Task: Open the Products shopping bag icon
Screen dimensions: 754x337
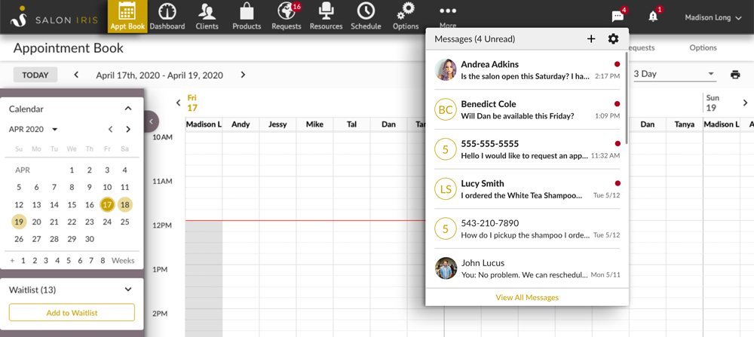Action: (x=247, y=12)
